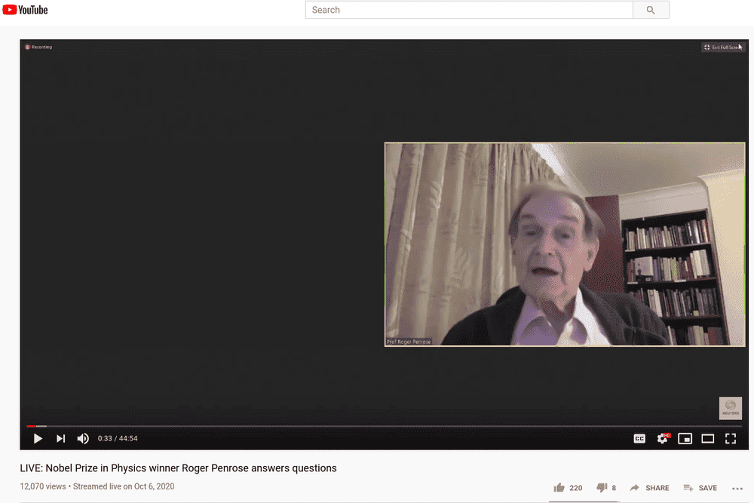Screen dimensions: 754x503
Task: Click the Recording indicator in video
Action: tap(38, 47)
